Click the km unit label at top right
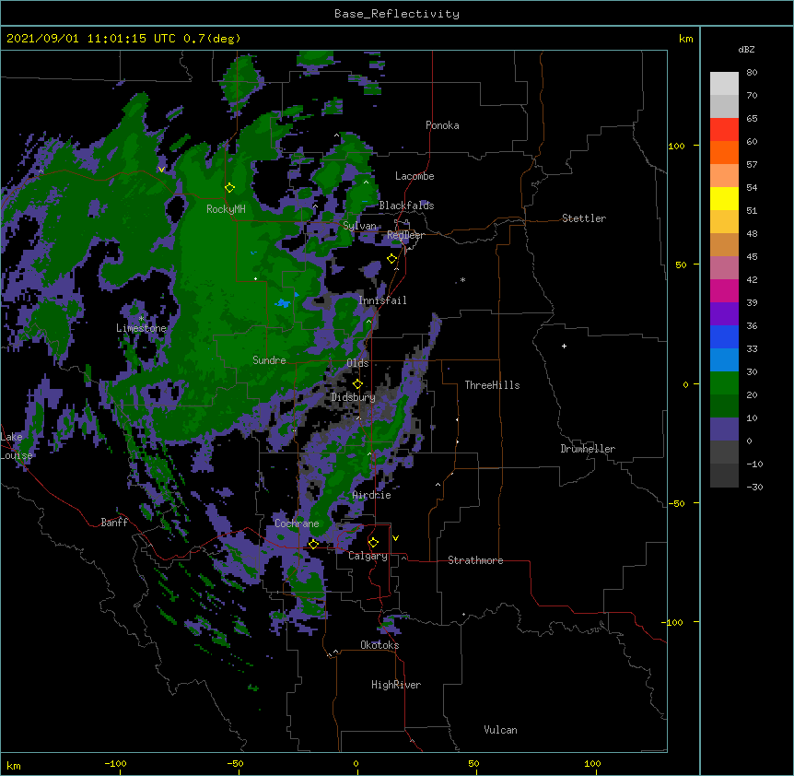The width and height of the screenshot is (794, 776). pos(686,39)
